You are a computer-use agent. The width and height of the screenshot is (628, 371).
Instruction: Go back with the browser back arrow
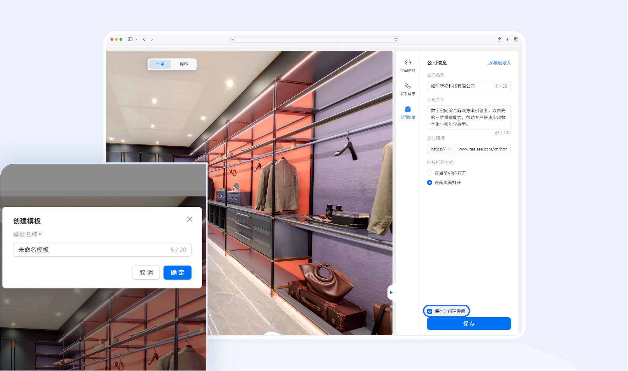[144, 39]
